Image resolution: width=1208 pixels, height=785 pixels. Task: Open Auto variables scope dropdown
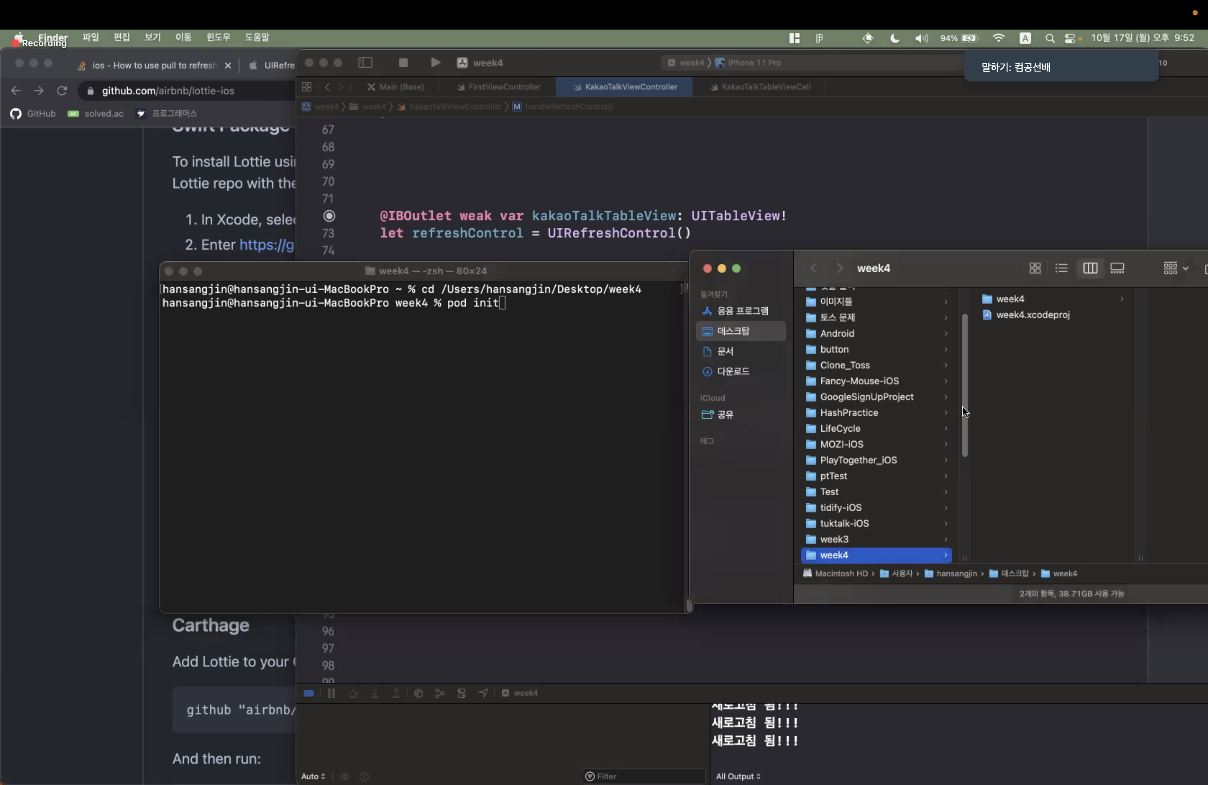pos(313,776)
